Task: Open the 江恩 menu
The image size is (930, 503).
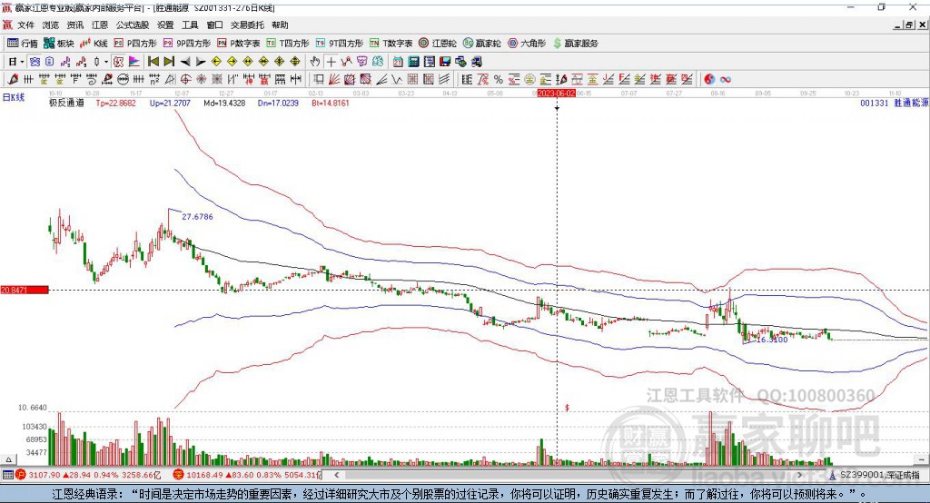Action: pos(100,25)
